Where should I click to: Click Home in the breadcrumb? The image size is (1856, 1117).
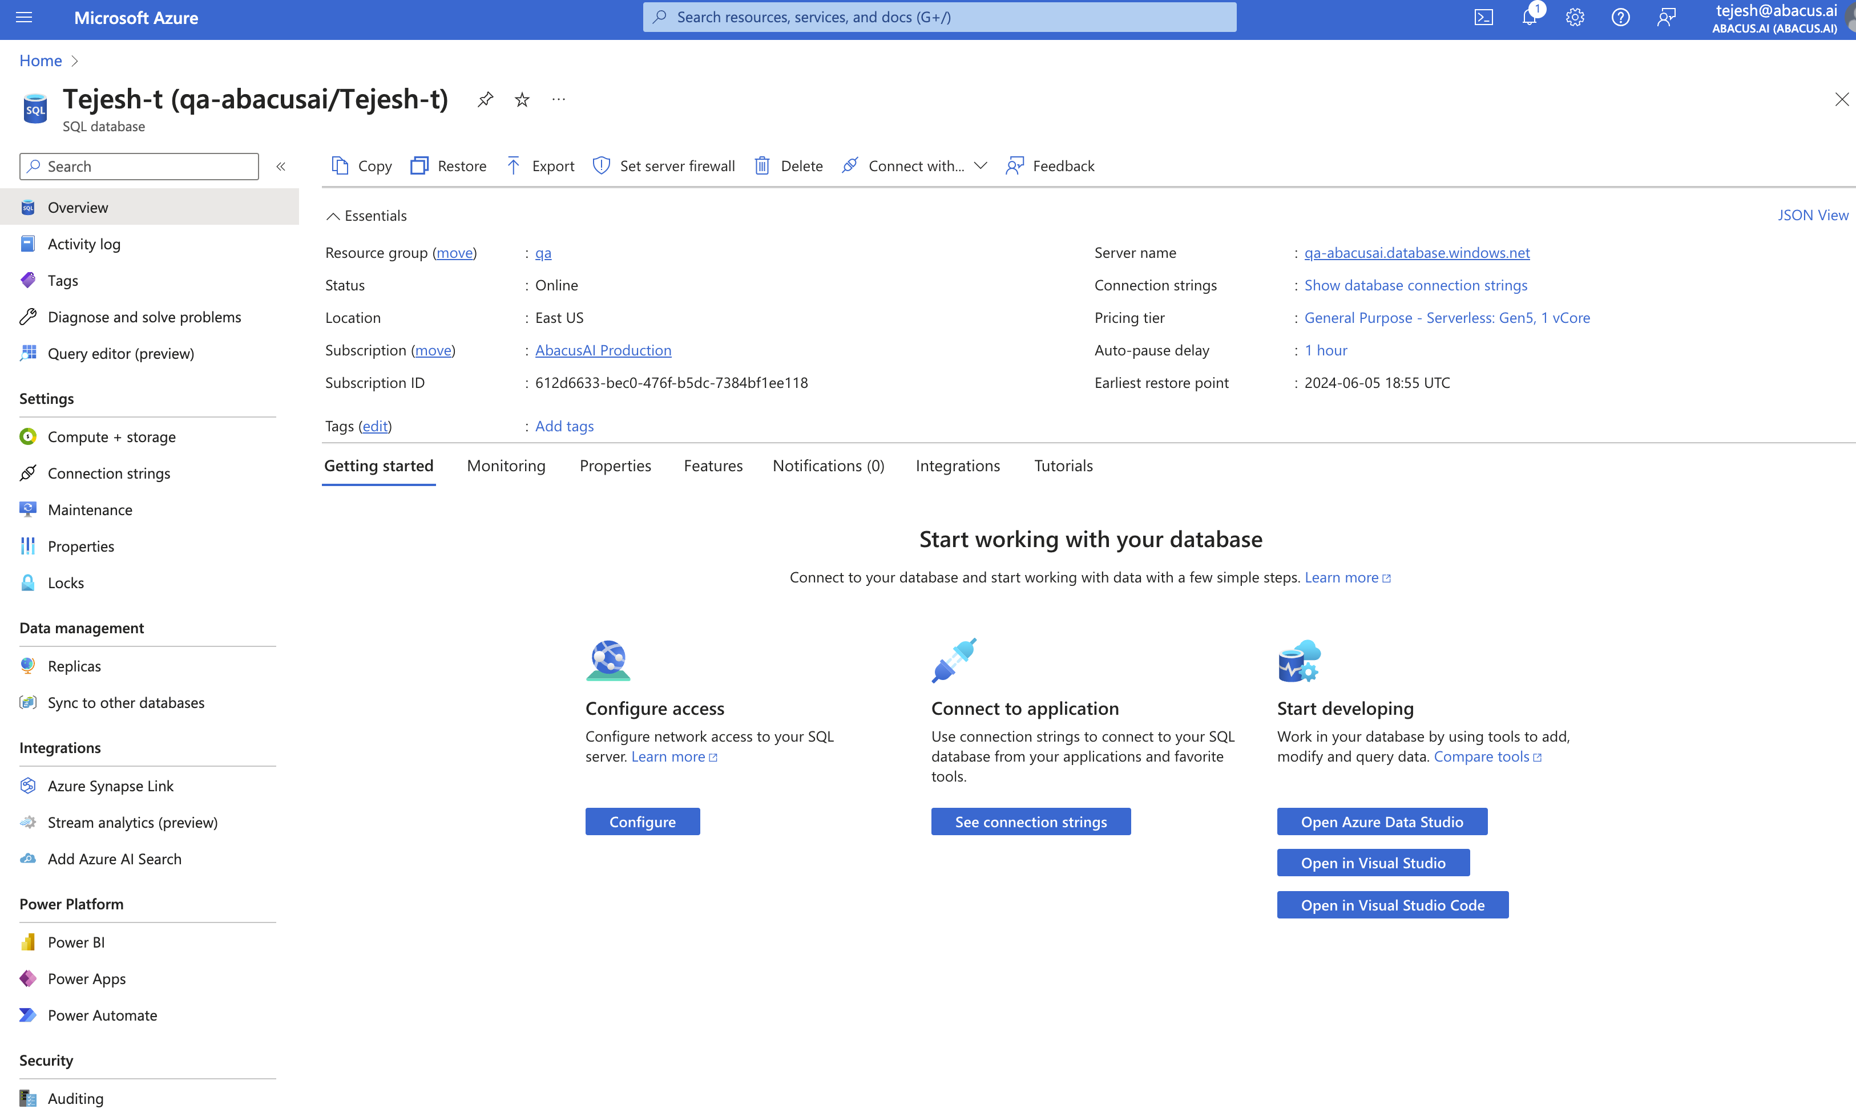(x=41, y=60)
